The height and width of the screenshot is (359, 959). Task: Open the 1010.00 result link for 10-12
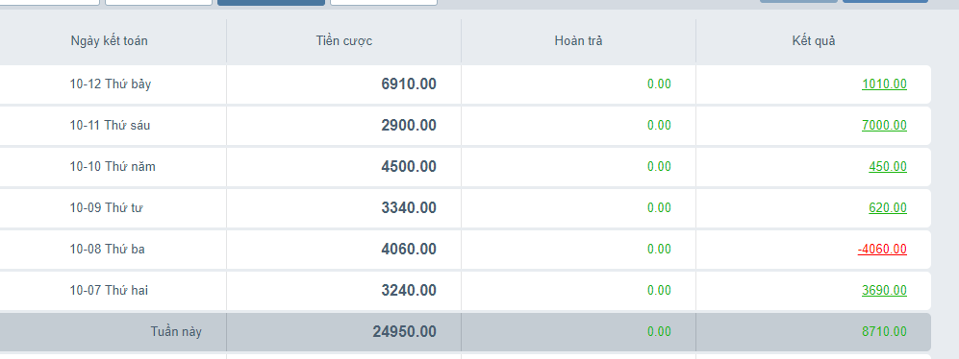click(x=884, y=84)
